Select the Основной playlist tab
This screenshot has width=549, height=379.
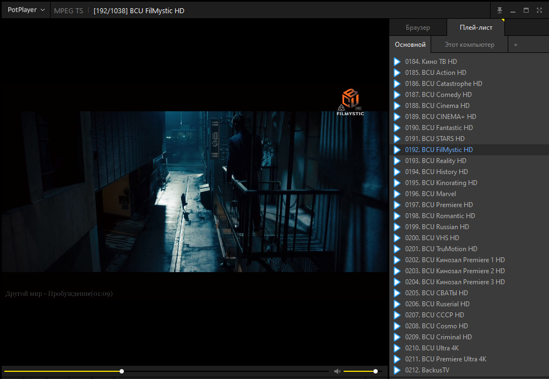[x=410, y=45]
